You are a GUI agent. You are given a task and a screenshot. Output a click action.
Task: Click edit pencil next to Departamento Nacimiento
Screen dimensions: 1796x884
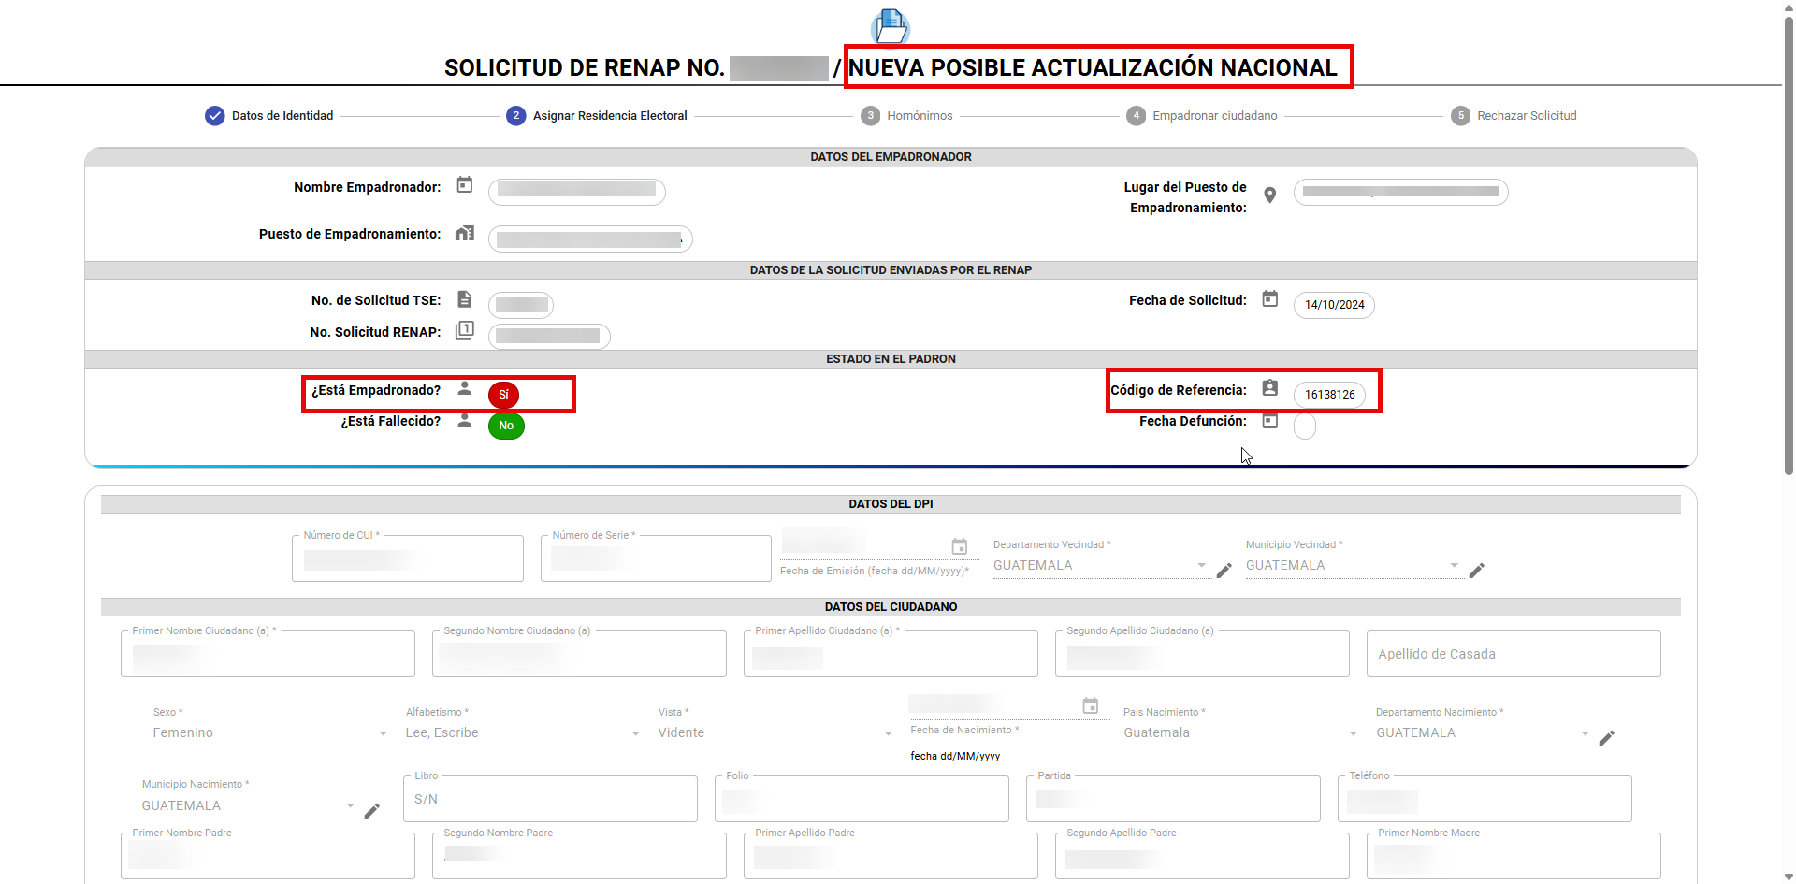(1606, 738)
